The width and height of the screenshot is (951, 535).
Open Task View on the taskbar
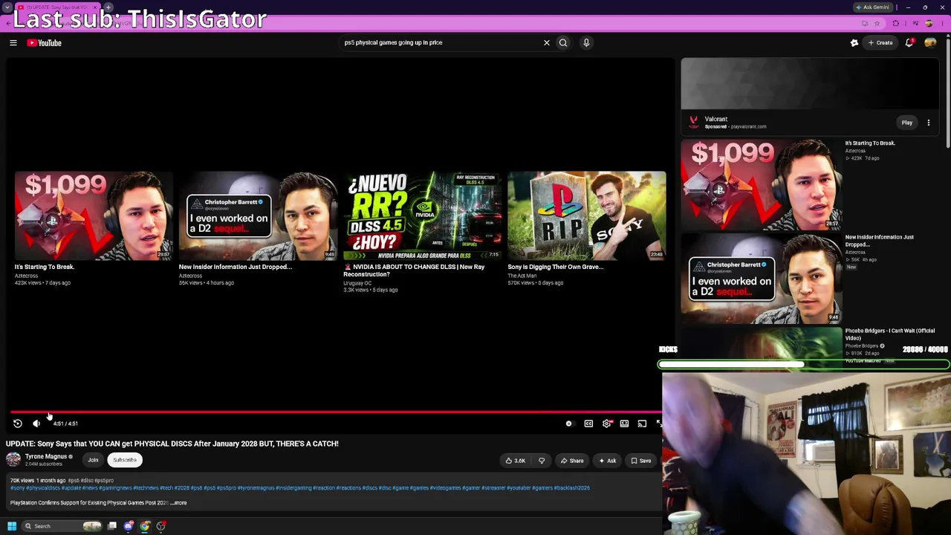click(x=112, y=526)
